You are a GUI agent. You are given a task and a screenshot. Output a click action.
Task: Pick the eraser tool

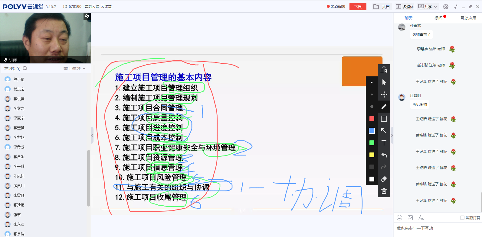384,179
